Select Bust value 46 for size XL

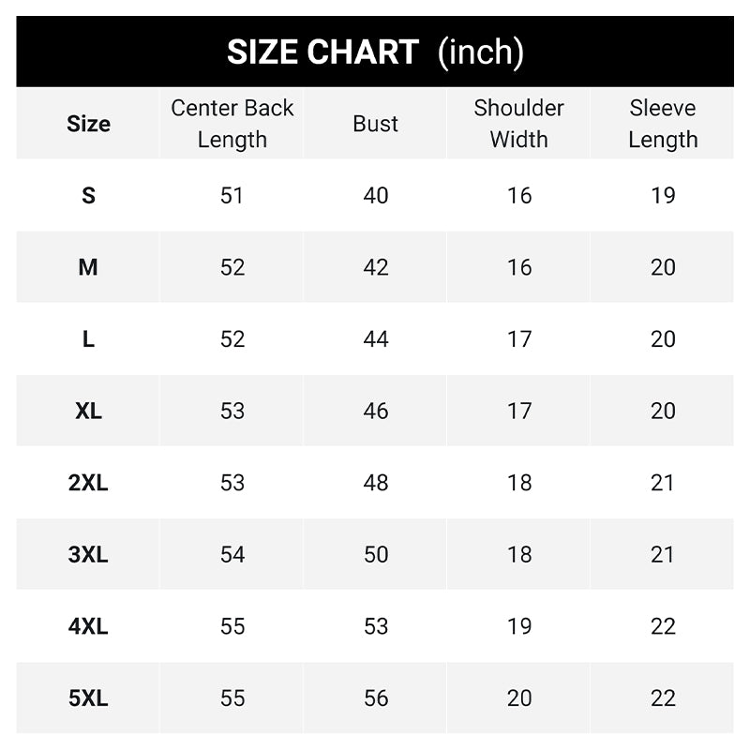pos(376,411)
